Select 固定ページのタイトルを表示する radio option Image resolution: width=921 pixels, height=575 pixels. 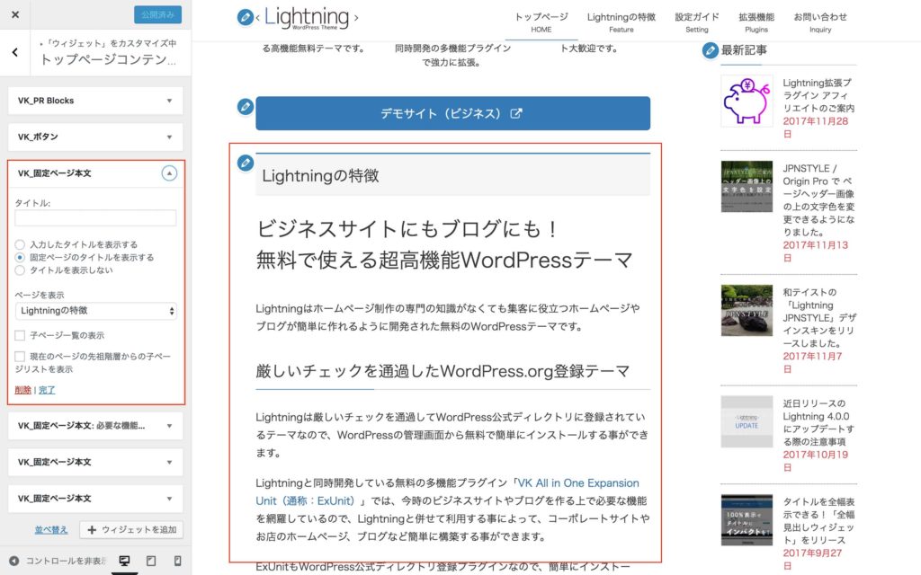[x=20, y=258]
